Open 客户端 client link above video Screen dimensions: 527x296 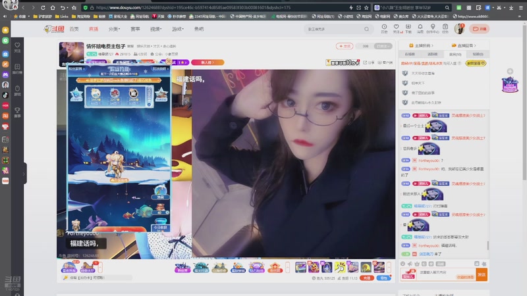pos(385,62)
